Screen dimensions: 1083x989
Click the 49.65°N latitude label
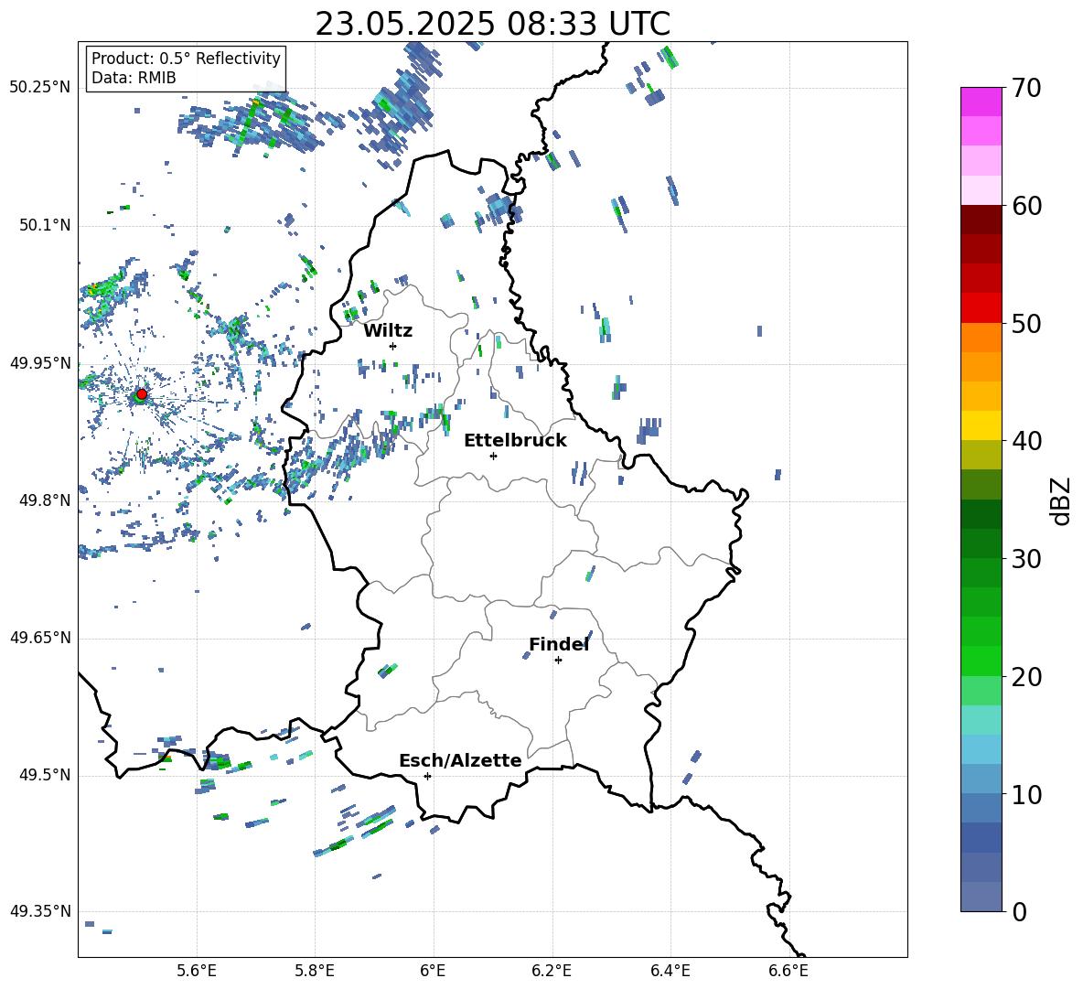(40, 637)
